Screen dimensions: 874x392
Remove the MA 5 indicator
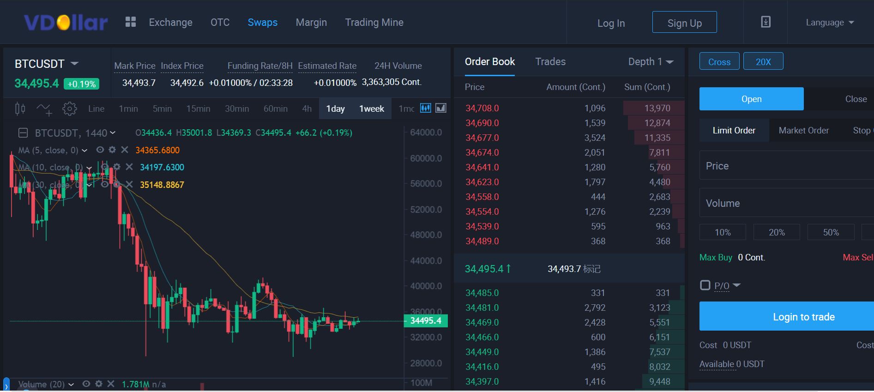tap(125, 150)
